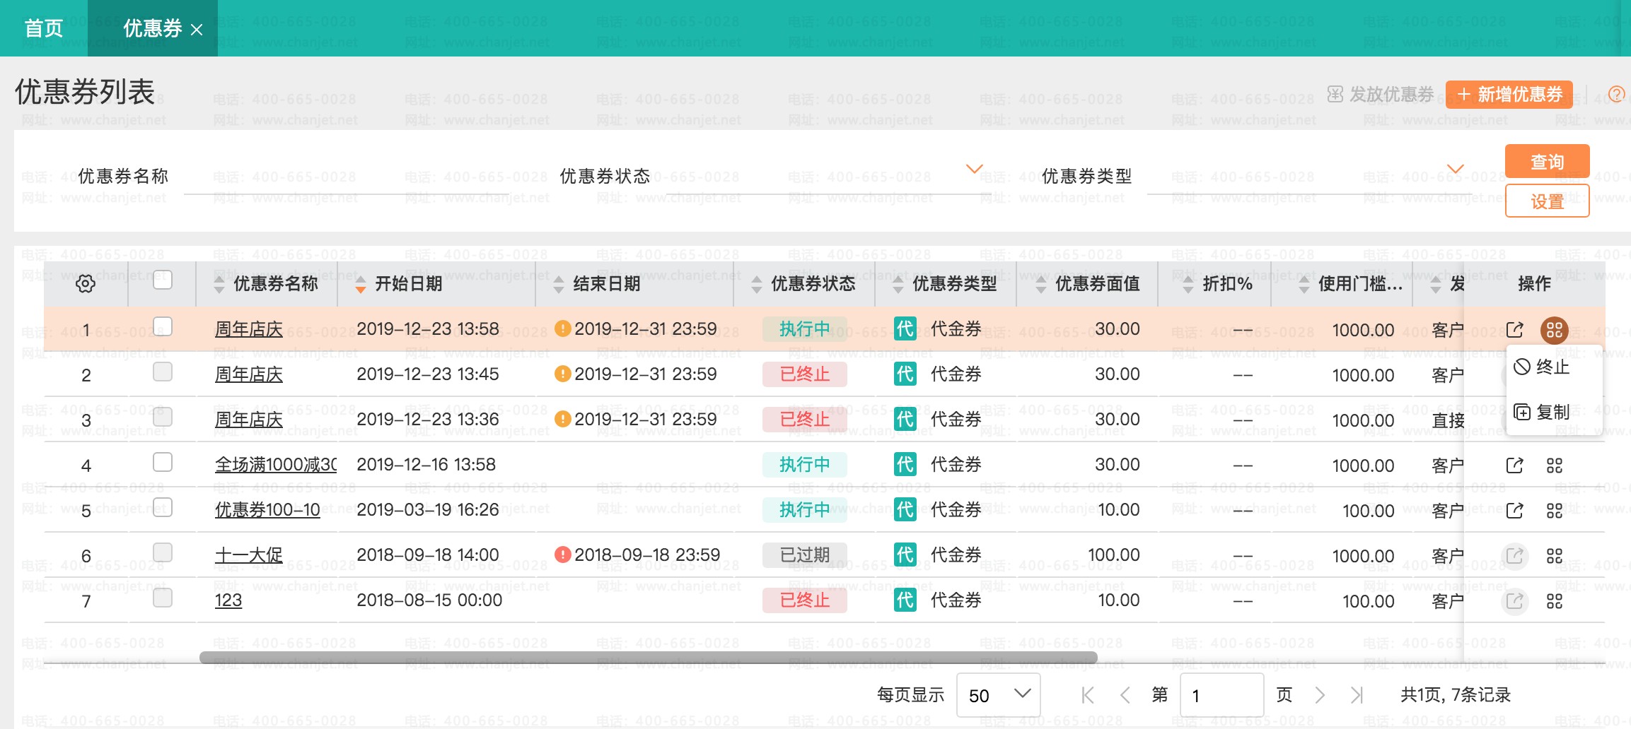Select the 优惠券 tab
Screen dimensions: 1631x729
pyautogui.click(x=152, y=28)
